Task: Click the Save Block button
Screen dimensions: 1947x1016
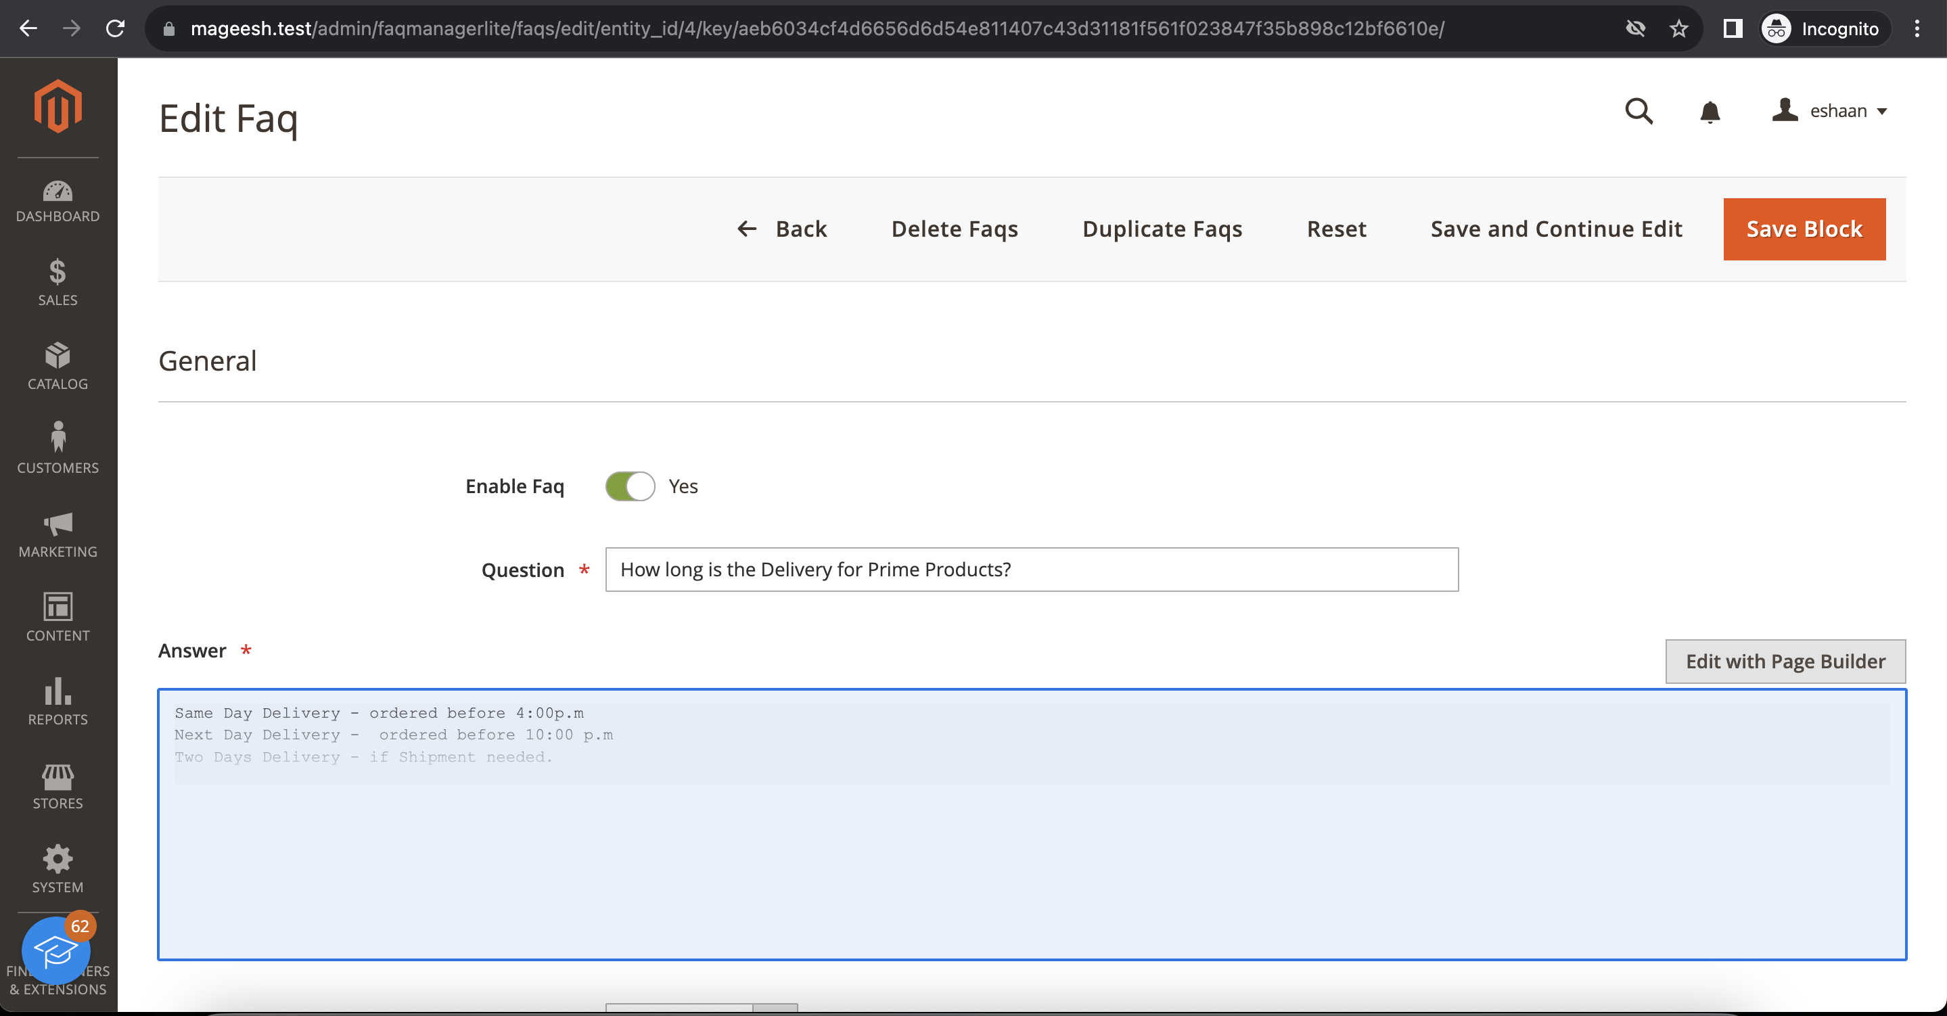Action: [1804, 229]
